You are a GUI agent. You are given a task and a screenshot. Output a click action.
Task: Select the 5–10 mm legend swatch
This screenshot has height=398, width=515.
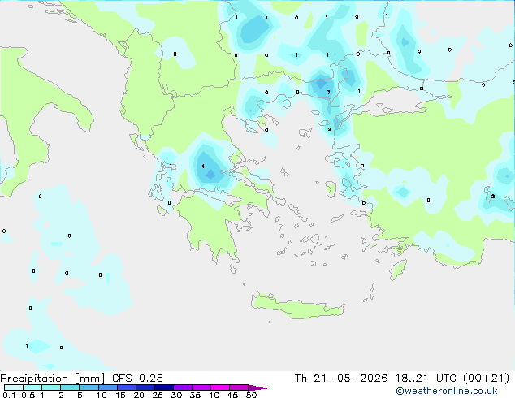tap(89, 387)
